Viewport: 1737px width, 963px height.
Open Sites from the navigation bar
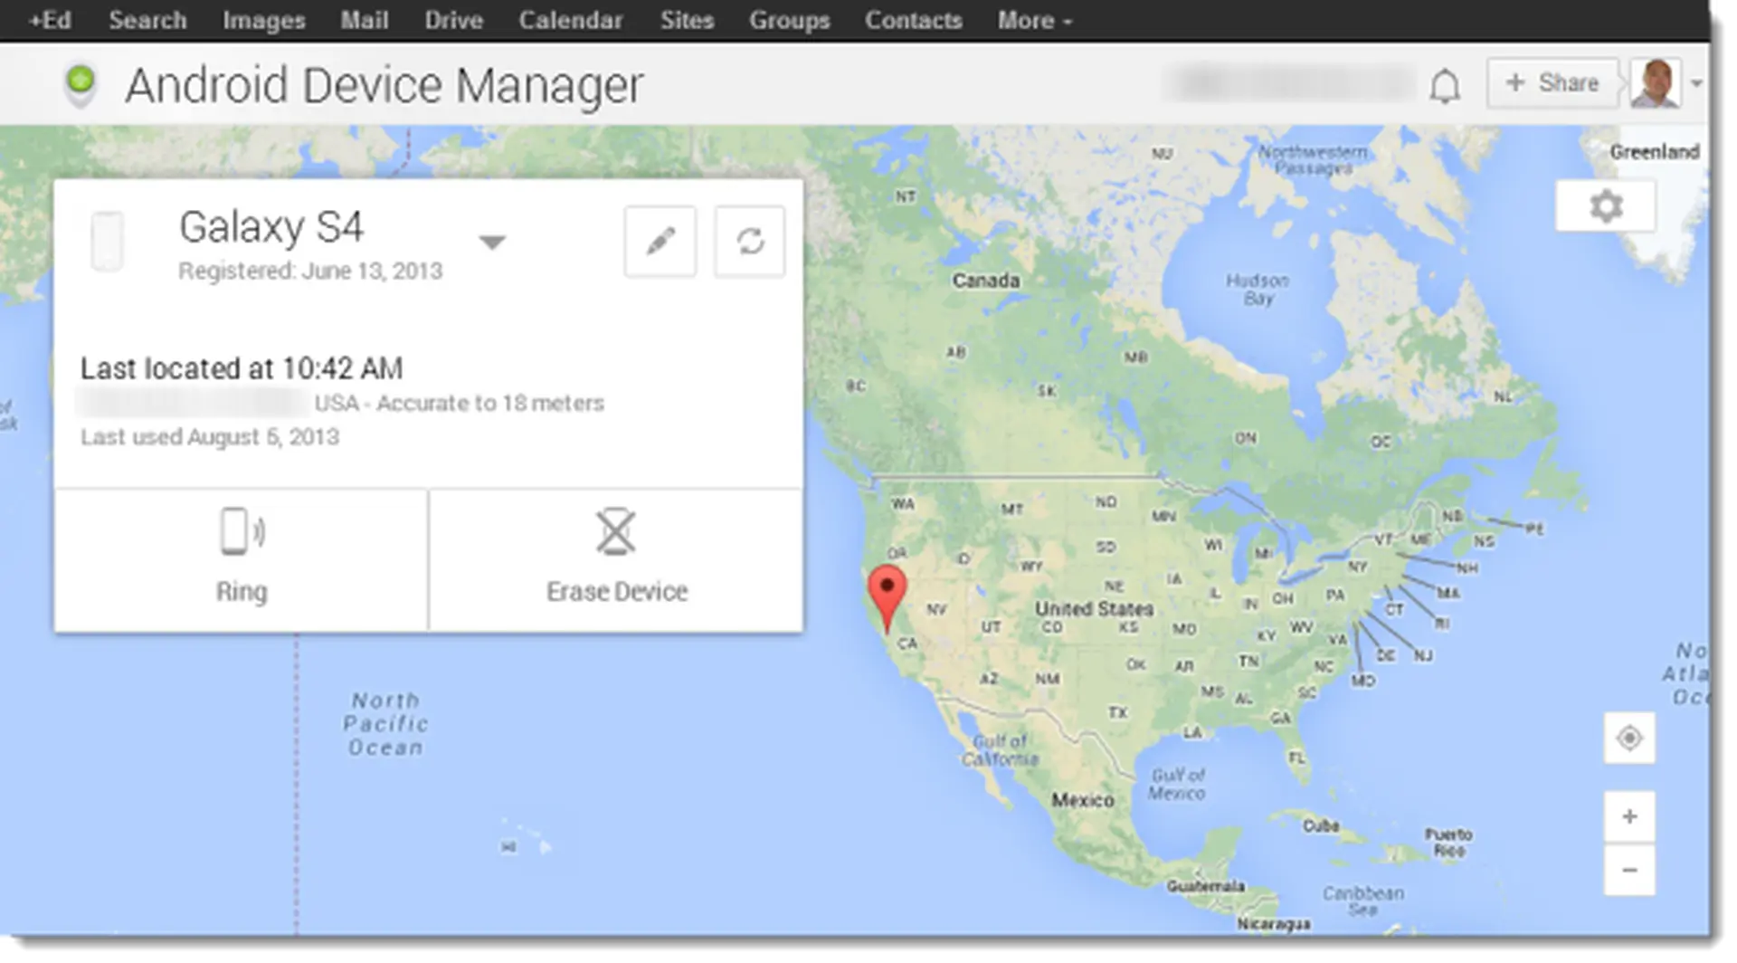click(687, 20)
